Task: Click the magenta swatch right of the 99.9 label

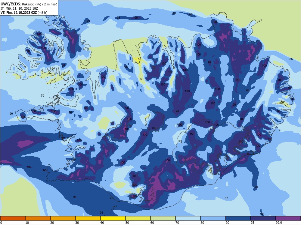Action: (x=288, y=218)
